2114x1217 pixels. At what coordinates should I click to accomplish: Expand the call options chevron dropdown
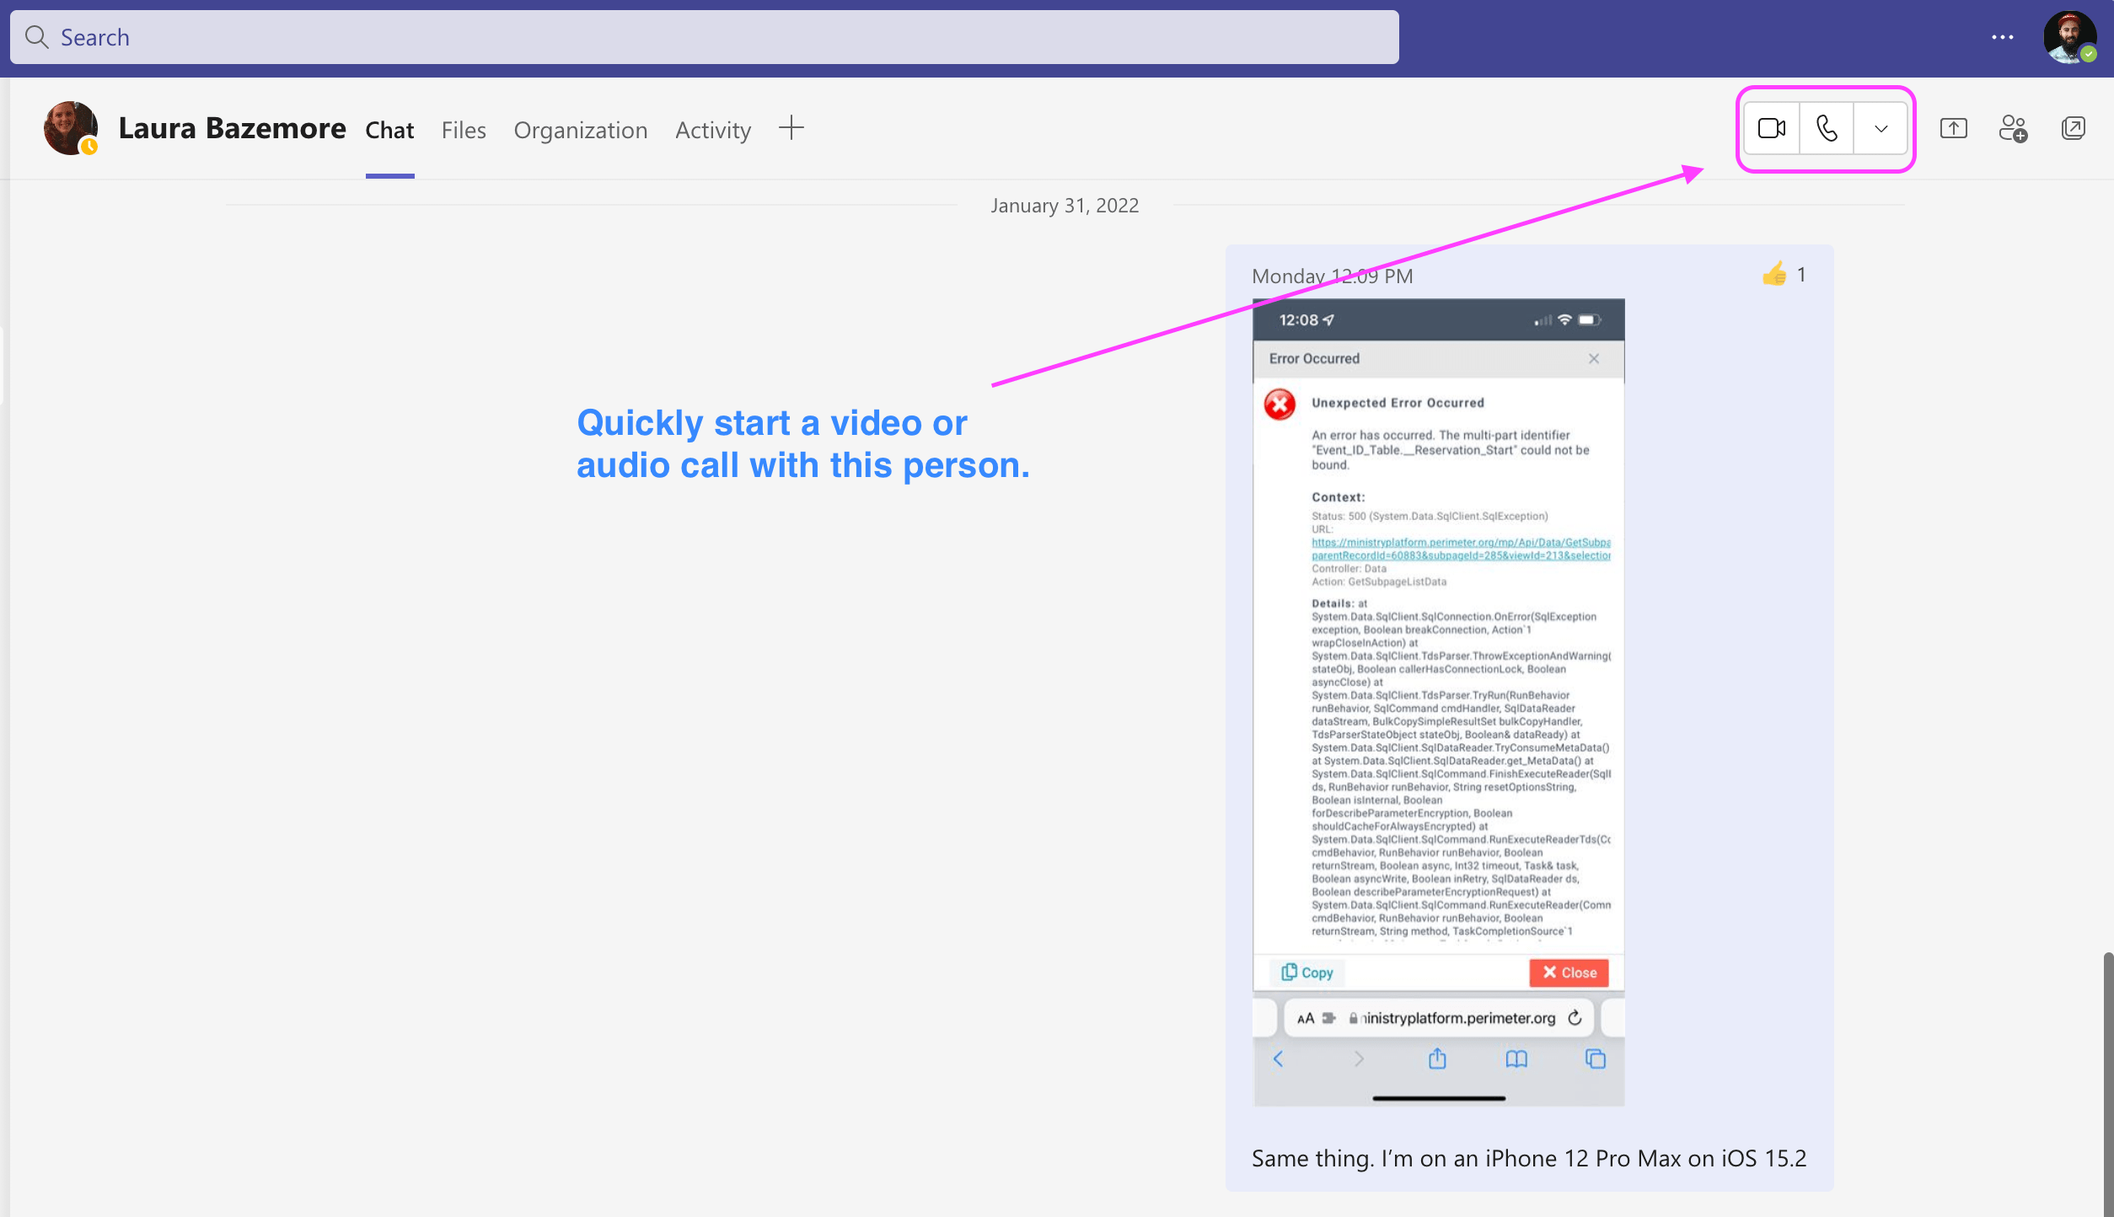click(1881, 128)
